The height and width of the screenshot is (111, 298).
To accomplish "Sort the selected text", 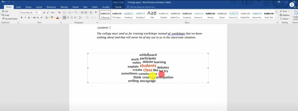I will pos(91,13).
